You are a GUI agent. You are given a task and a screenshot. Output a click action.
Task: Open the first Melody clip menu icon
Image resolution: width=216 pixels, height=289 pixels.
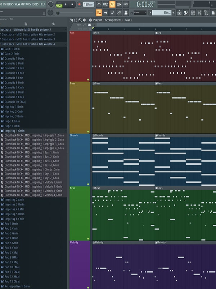(x=94, y=242)
